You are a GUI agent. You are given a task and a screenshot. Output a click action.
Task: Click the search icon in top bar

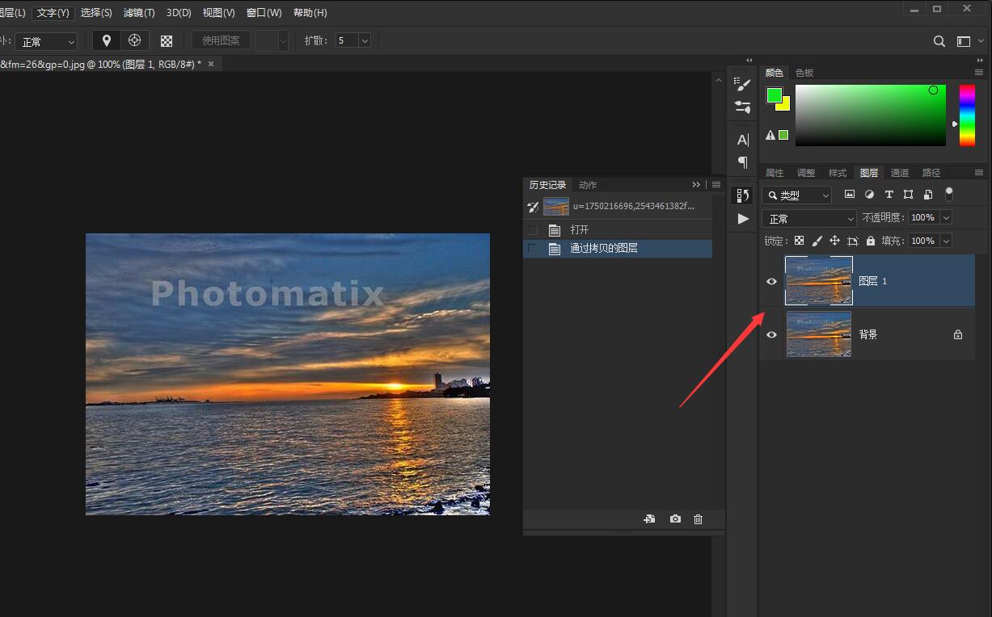pyautogui.click(x=939, y=41)
